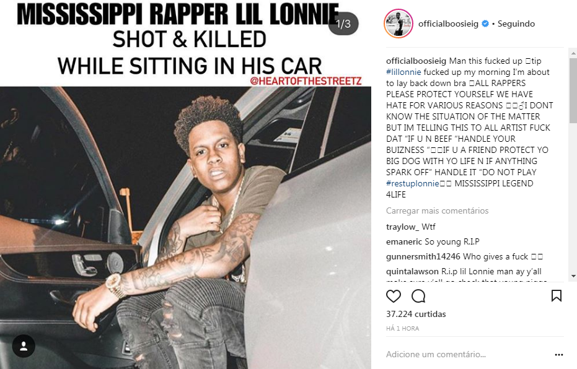Viewport: 577px width, 369px height.
Task: Click the comments scrollbar thumb
Action: pos(573,90)
